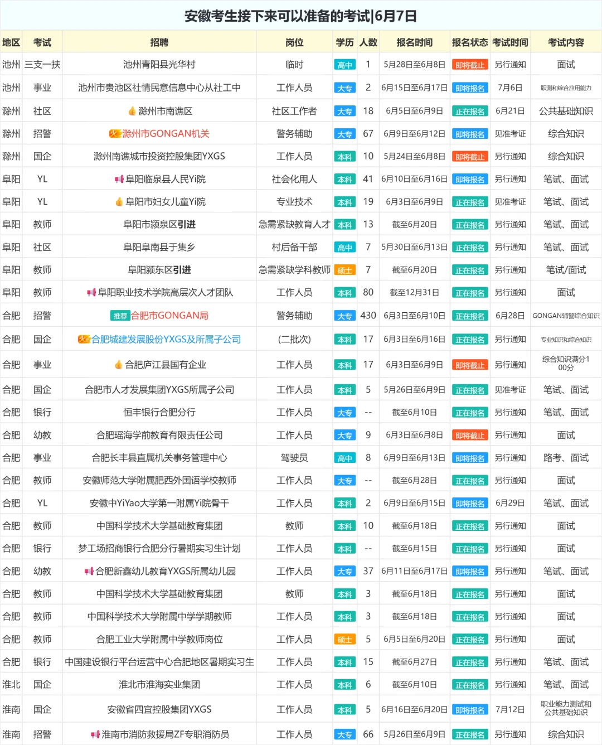
Task: Click the 学历 column header
Action: click(x=345, y=42)
